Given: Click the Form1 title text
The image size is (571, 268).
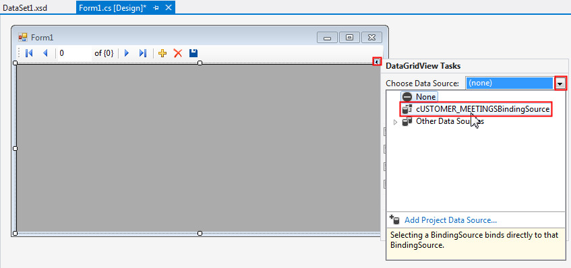Looking at the screenshot, I should pos(42,38).
